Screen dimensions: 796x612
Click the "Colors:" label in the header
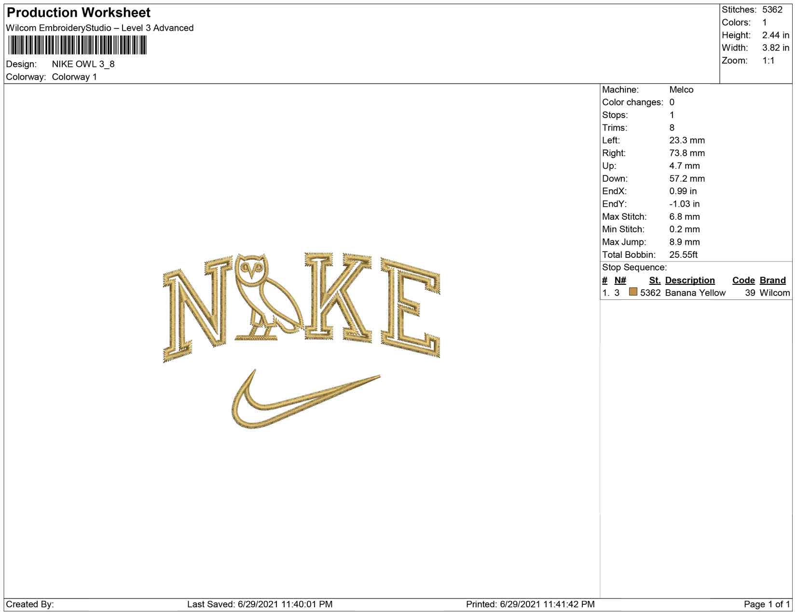tap(736, 23)
